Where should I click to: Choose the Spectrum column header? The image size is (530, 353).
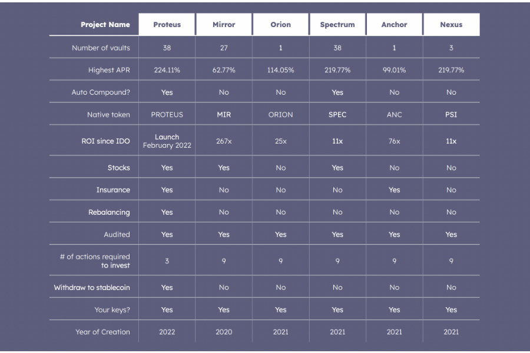click(x=337, y=24)
